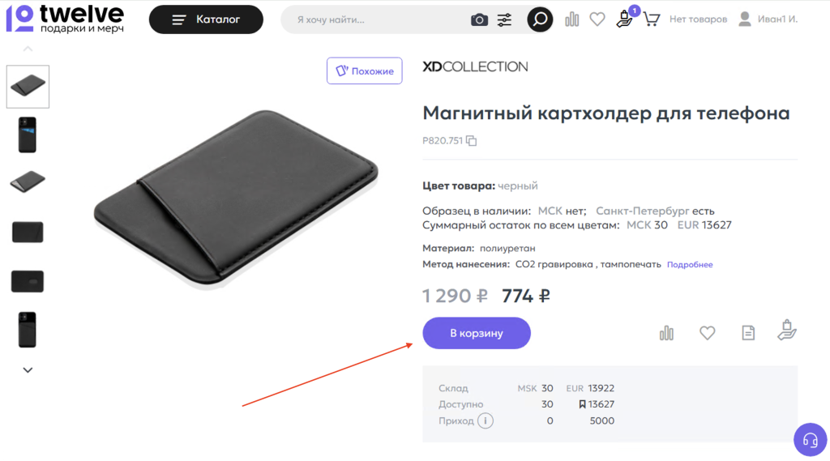Select phone-with-cardholder second thumbnail

pyautogui.click(x=28, y=135)
